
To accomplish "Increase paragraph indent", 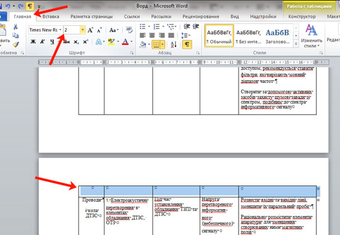I will [x=196, y=27].
